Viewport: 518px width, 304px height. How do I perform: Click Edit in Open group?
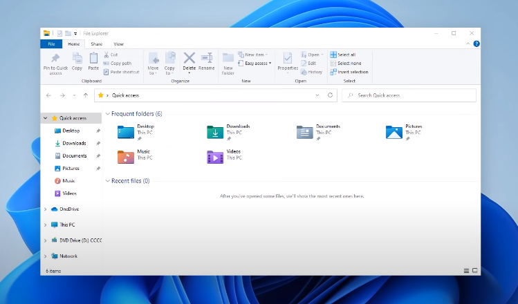click(x=308, y=63)
